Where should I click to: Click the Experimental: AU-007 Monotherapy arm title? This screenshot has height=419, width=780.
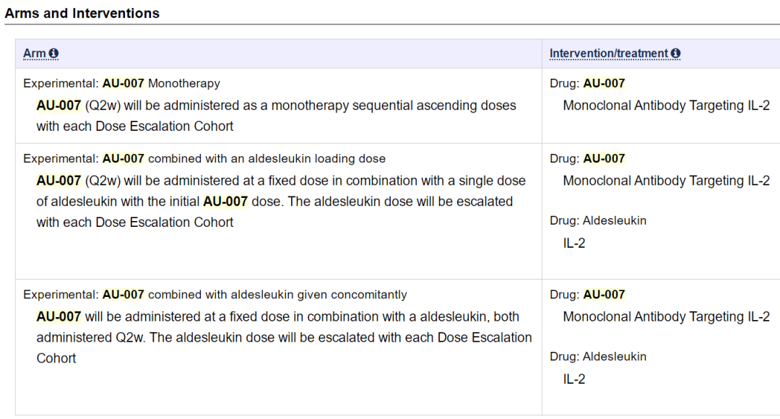(121, 83)
